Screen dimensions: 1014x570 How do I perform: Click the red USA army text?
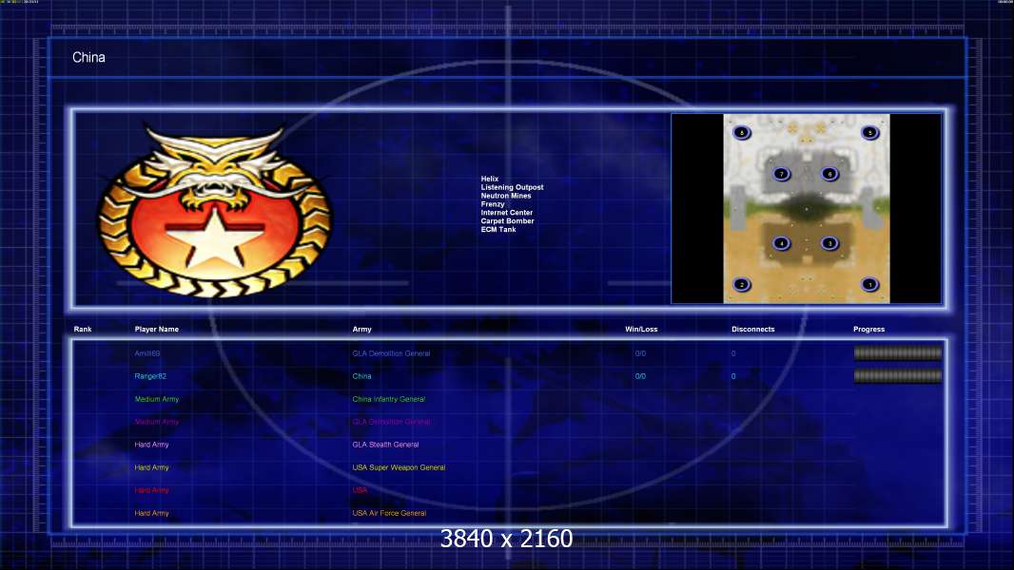tap(360, 490)
